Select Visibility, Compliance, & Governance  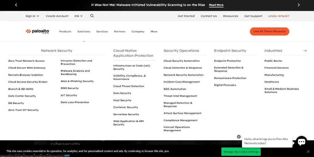[x=129, y=78]
